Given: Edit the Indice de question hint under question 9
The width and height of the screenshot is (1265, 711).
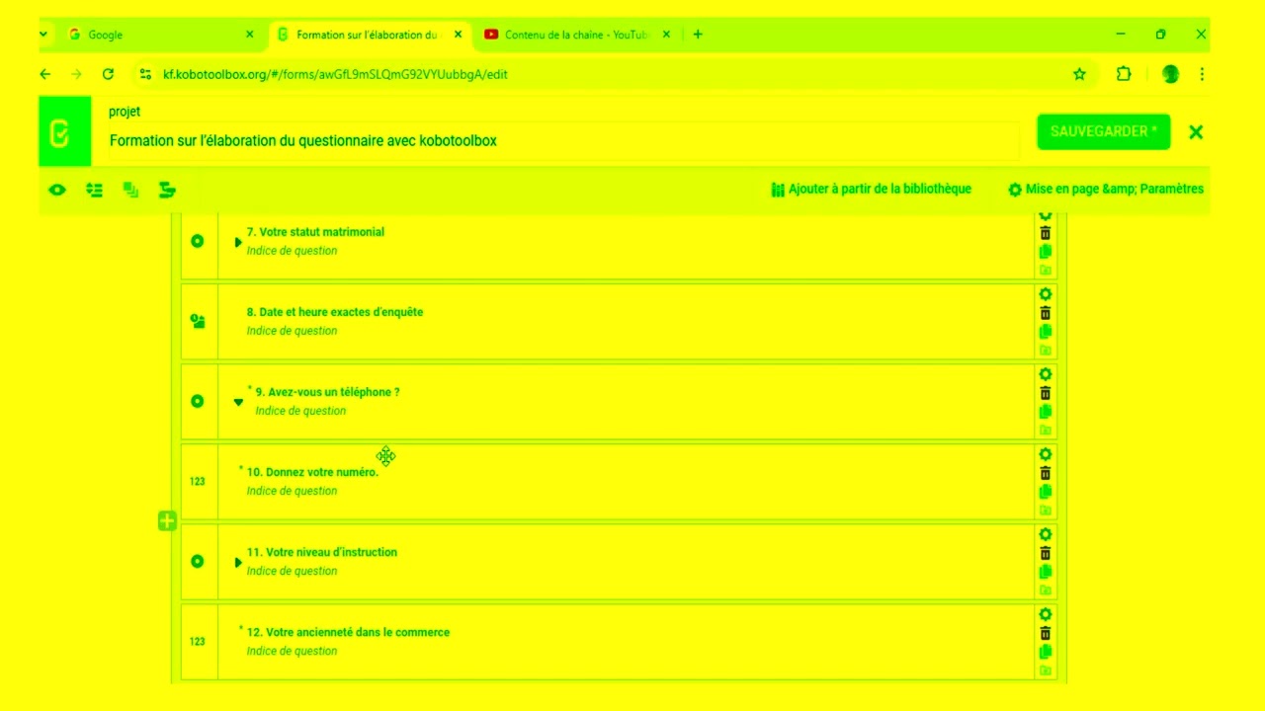Looking at the screenshot, I should pyautogui.click(x=300, y=411).
